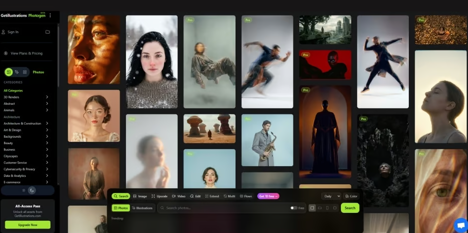Image resolution: width=468 pixels, height=233 pixels.
Task: Expand the E-commerce category
Action: (47, 182)
